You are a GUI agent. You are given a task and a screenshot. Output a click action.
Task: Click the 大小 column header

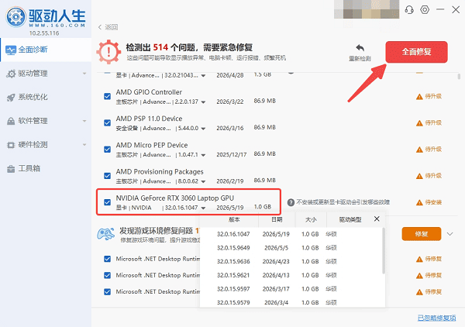(x=311, y=219)
